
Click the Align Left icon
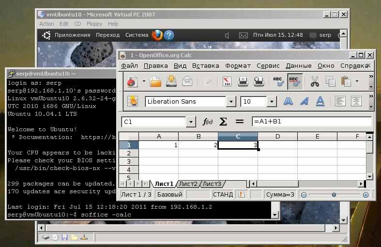click(x=340, y=101)
